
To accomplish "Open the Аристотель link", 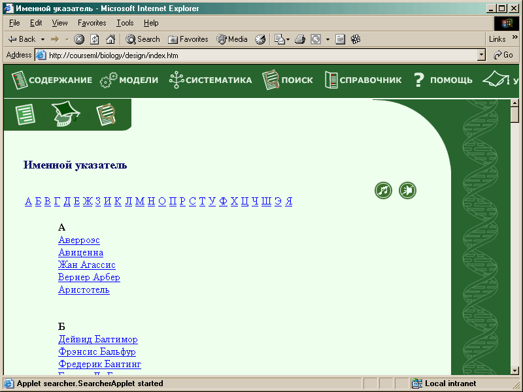I will pos(84,289).
